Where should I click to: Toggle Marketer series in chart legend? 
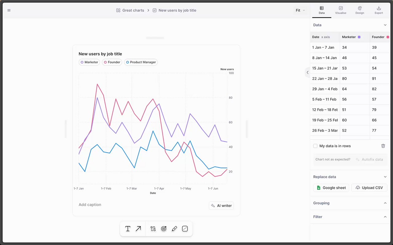(89, 62)
